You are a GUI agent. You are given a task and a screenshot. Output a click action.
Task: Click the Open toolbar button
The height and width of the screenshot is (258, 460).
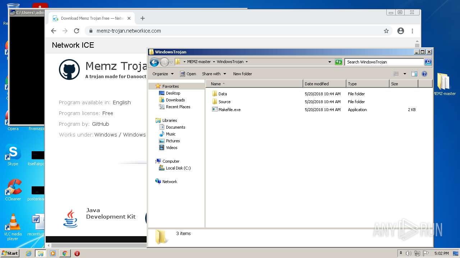point(188,74)
